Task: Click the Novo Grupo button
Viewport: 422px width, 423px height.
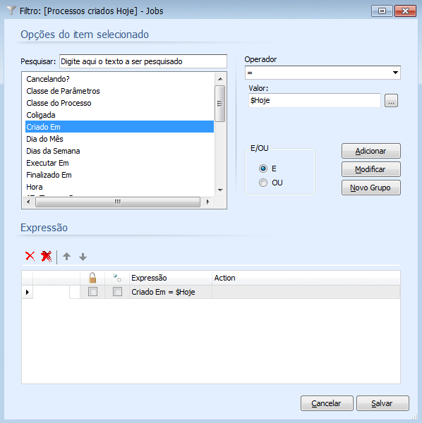Action: (371, 188)
